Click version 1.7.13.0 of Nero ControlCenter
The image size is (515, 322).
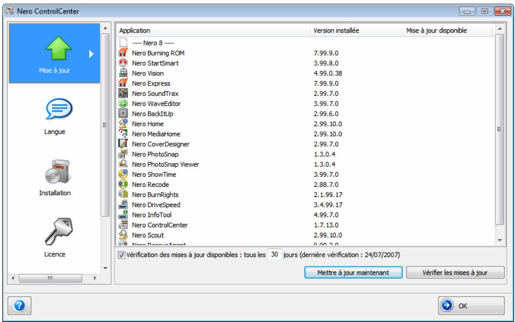(326, 225)
